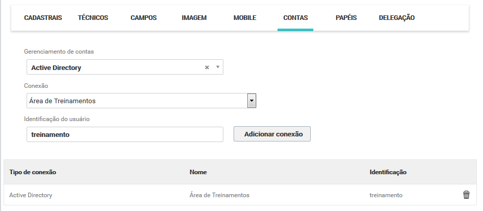Click the Adicionar conexão button

[x=272, y=134]
